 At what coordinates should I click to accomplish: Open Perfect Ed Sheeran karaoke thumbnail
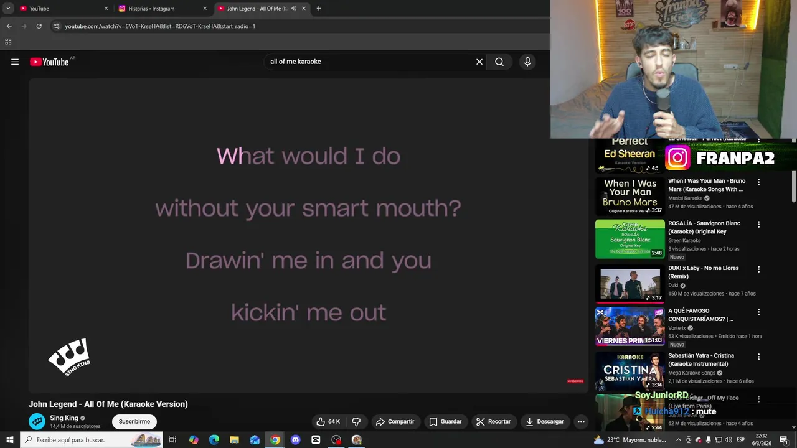(630, 156)
